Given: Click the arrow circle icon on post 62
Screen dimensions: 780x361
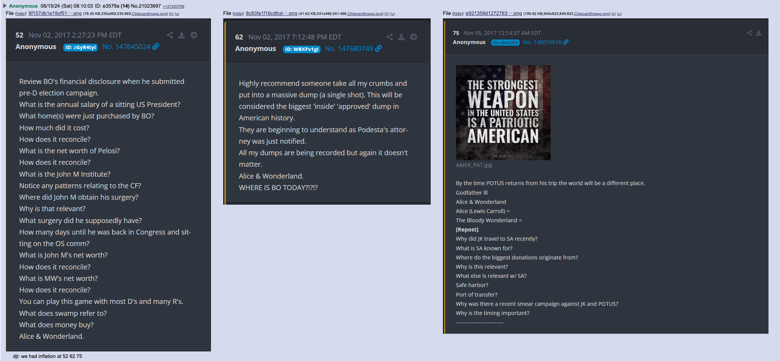Looking at the screenshot, I should coord(413,37).
